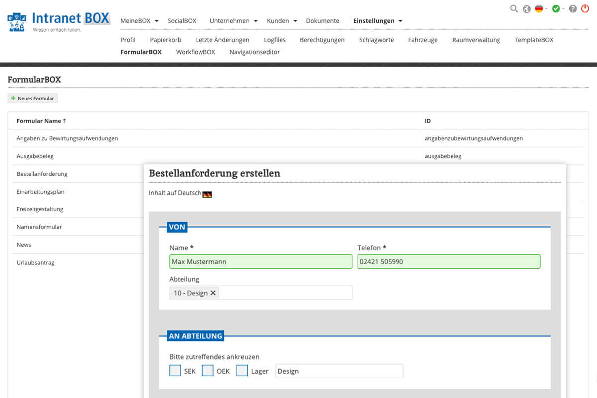The width and height of the screenshot is (597, 398).
Task: Open help via question mark icon
Action: click(x=573, y=9)
